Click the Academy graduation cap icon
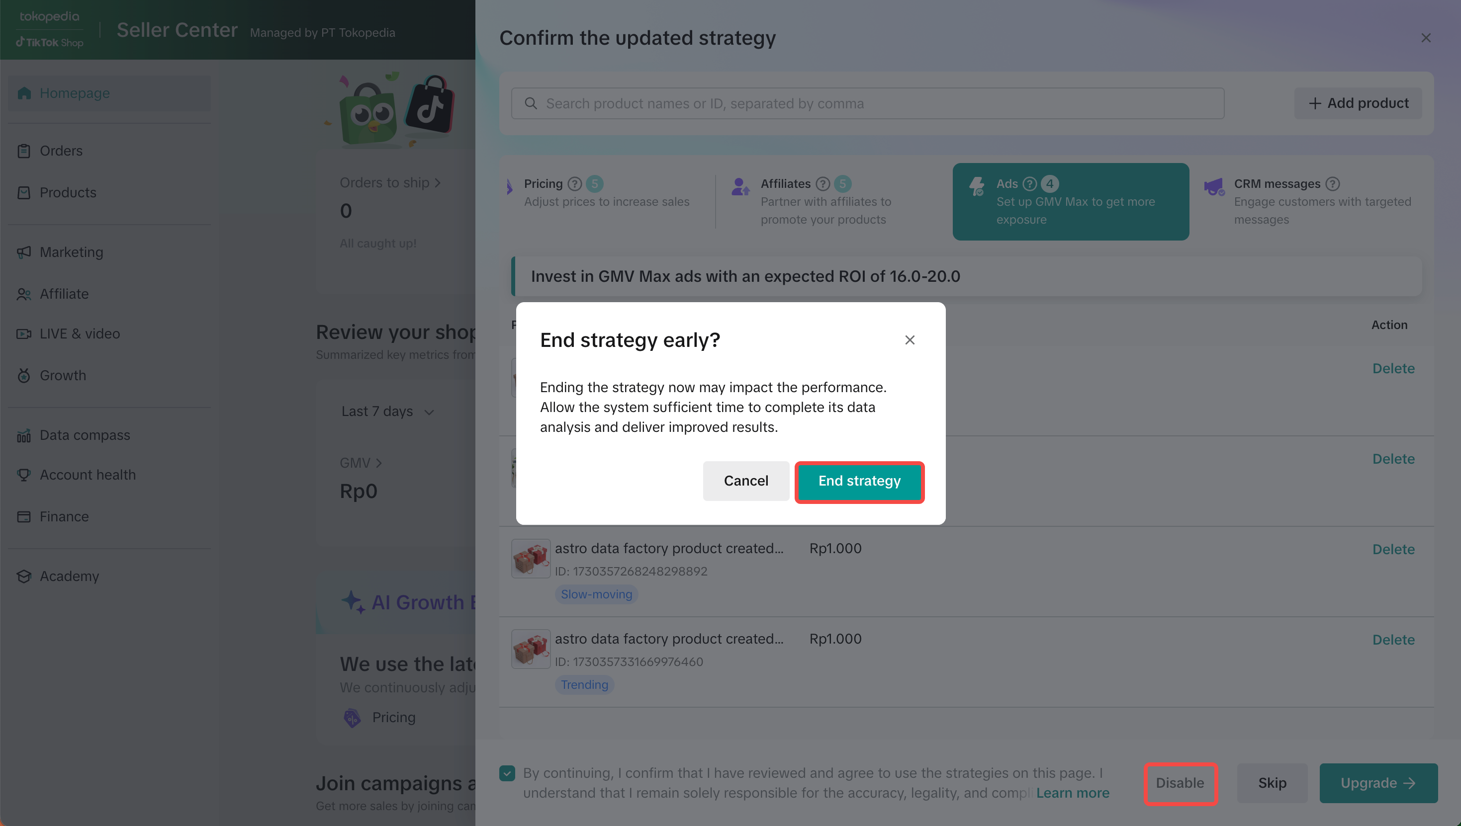The image size is (1461, 826). tap(24, 577)
